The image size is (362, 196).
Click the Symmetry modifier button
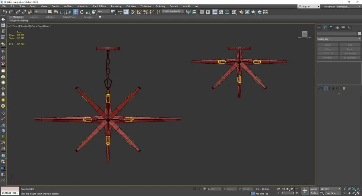click(x=328, y=58)
